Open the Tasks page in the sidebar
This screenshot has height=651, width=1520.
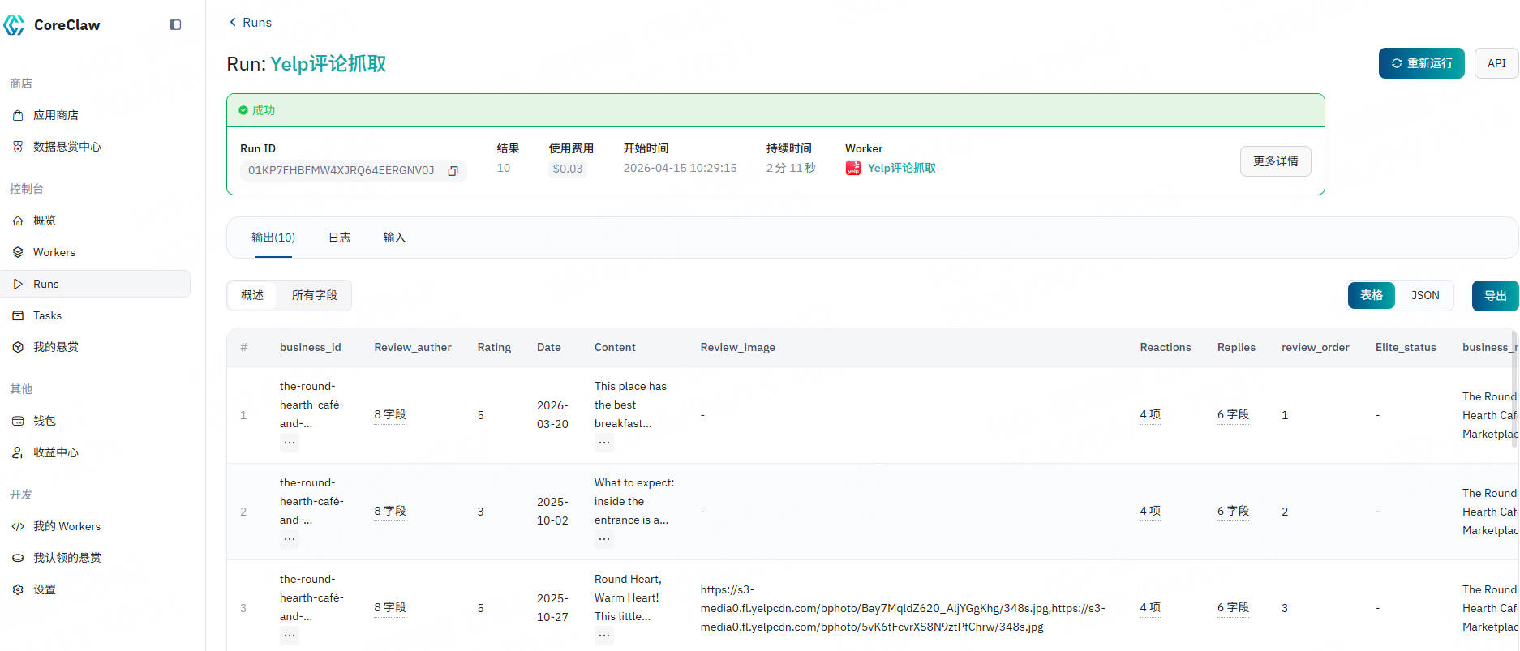pyautogui.click(x=47, y=315)
